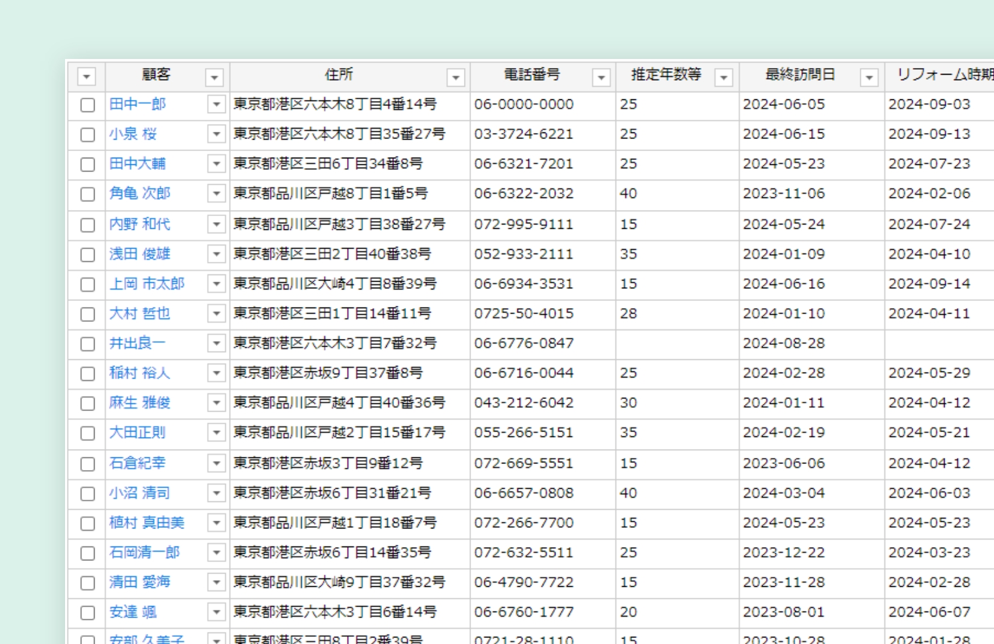Click the value 28 in 推定年数等 column
The height and width of the screenshot is (644, 994).
pyautogui.click(x=628, y=313)
